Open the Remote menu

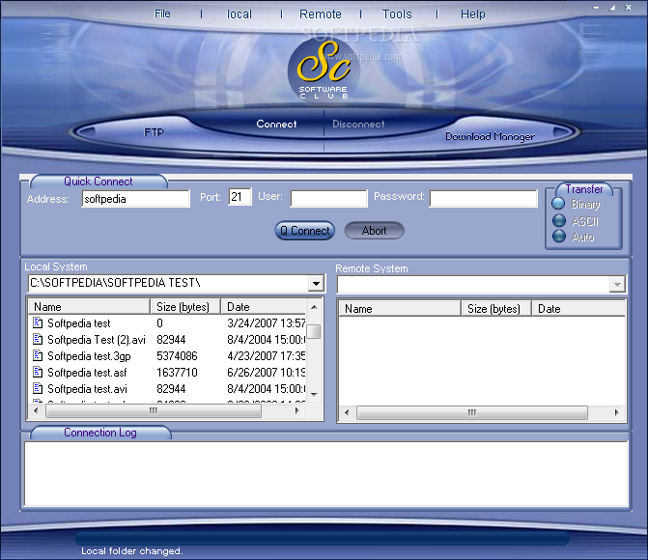tap(321, 14)
